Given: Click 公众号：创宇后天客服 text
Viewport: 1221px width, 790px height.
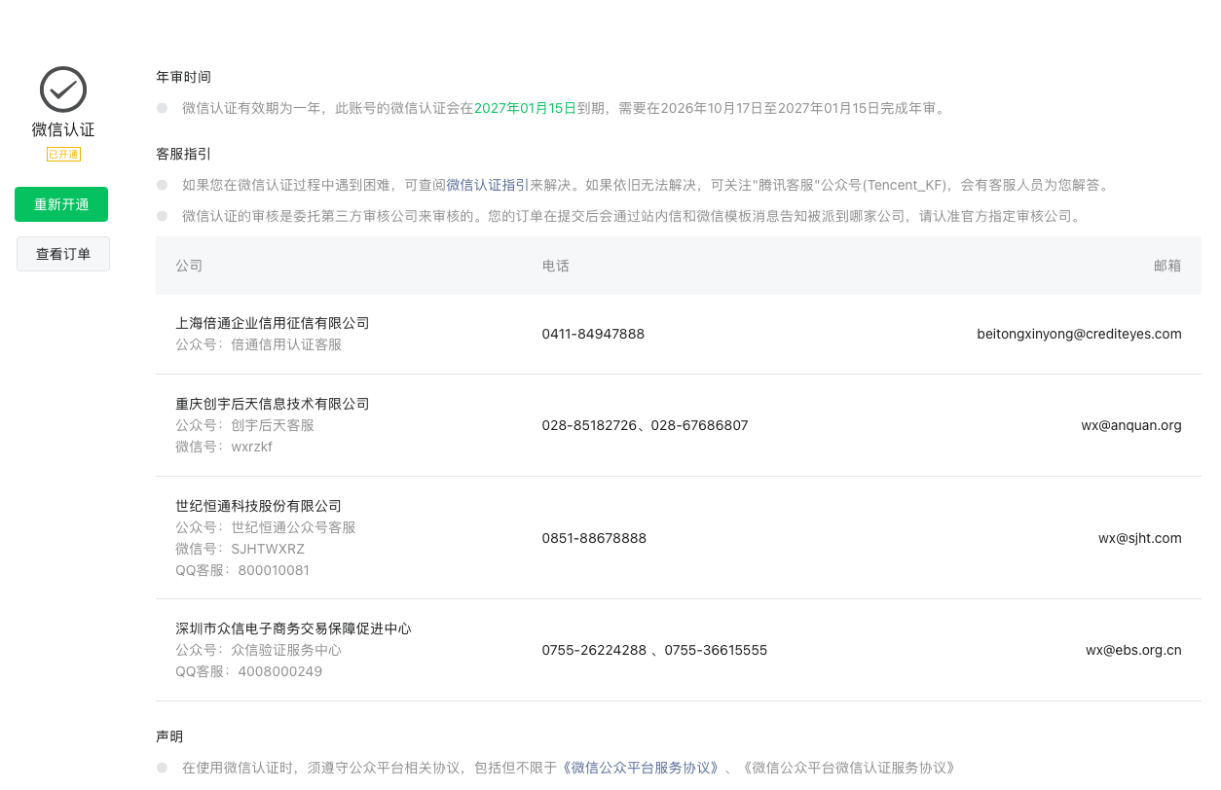Looking at the screenshot, I should (244, 425).
